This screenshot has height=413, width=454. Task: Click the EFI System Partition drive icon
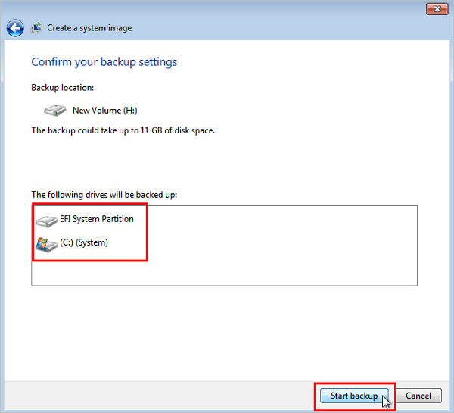[x=47, y=220]
